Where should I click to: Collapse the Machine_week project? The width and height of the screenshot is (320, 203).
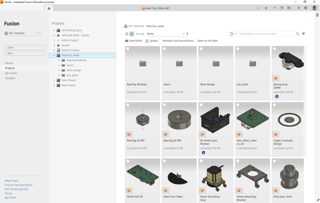54,55
